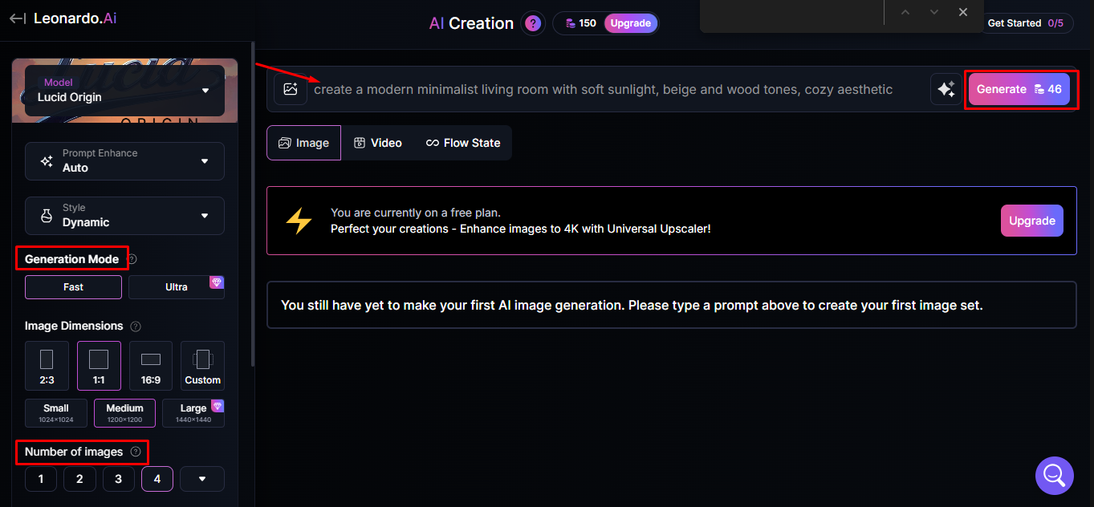Click the Generation Mode info icon
Screen dimensions: 1094x507
[132, 258]
